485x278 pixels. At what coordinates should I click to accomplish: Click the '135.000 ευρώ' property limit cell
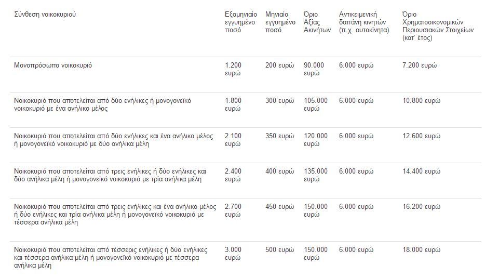point(316,175)
